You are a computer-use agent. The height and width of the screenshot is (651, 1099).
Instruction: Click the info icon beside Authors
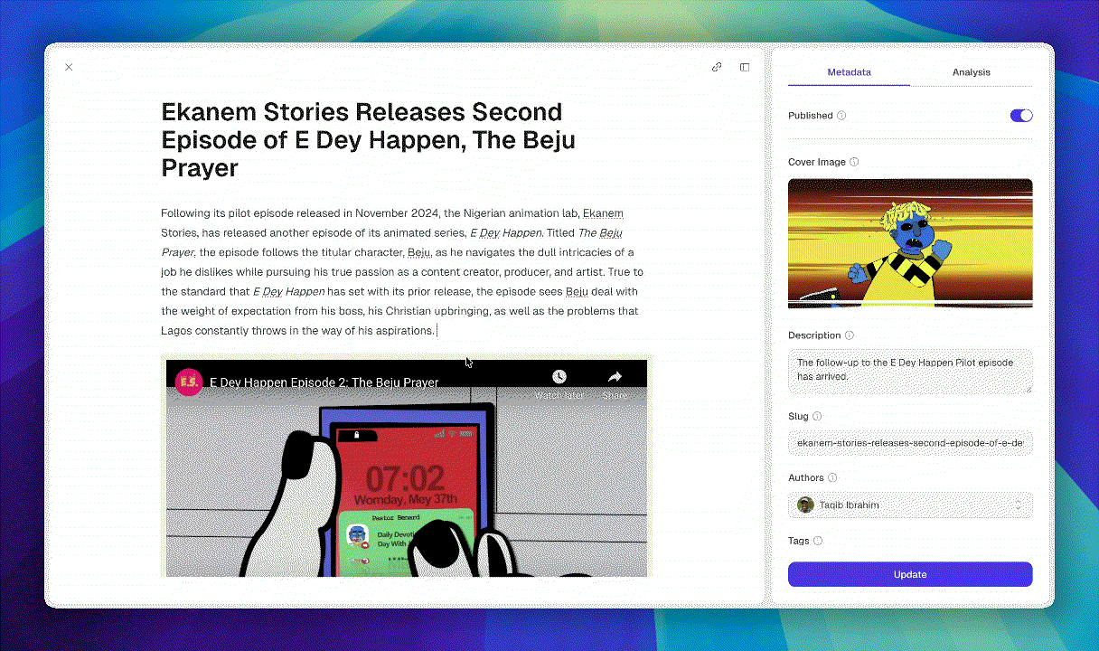point(832,478)
